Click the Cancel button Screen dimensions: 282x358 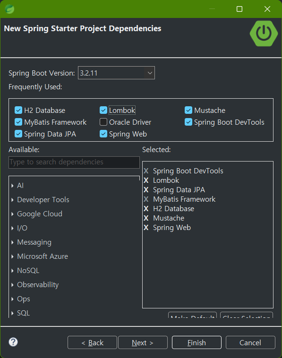[250, 342]
